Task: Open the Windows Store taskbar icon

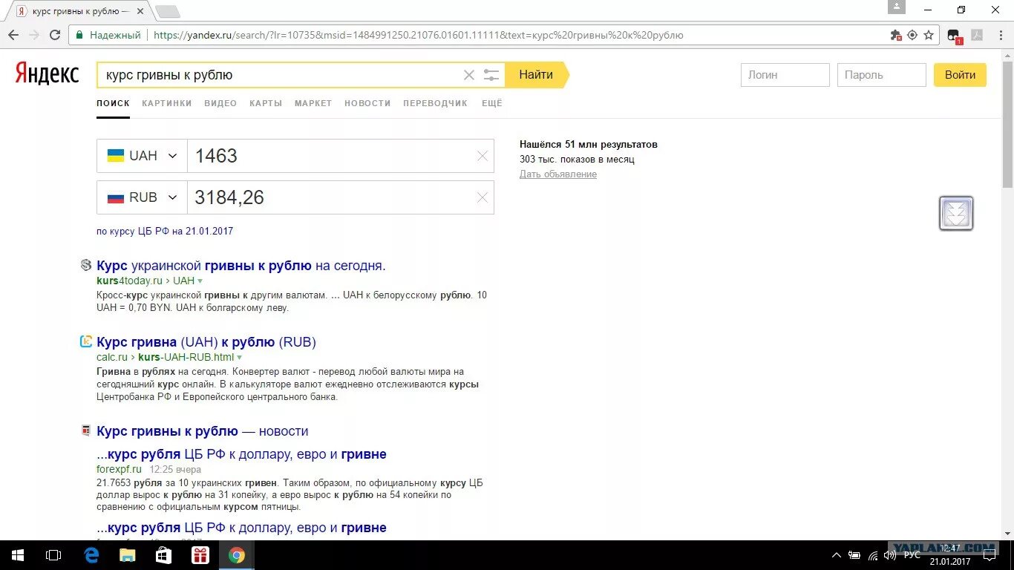Action: pos(164,555)
